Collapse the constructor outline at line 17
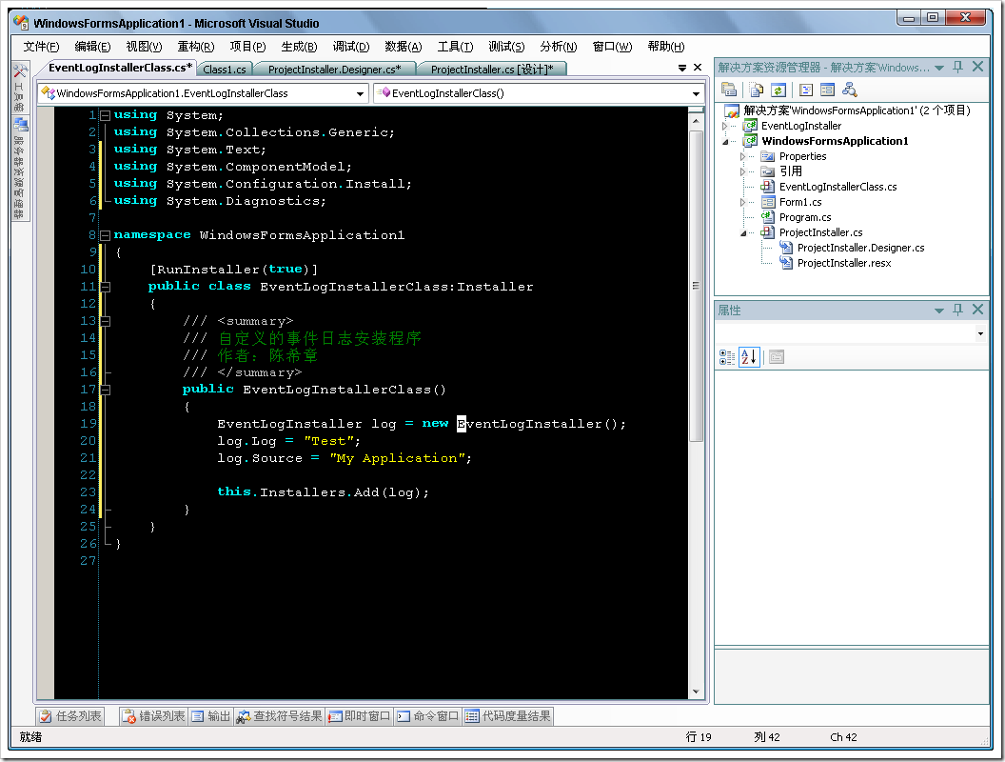 pyautogui.click(x=106, y=390)
